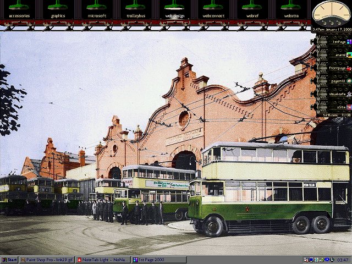Open the graphics menu
352x264 pixels.
tap(58, 10)
